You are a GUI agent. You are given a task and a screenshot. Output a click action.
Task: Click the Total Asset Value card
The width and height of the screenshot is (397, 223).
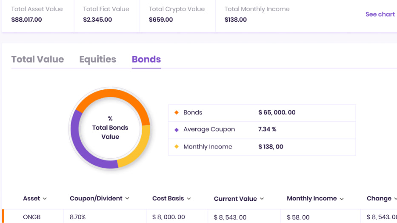pyautogui.click(x=37, y=14)
